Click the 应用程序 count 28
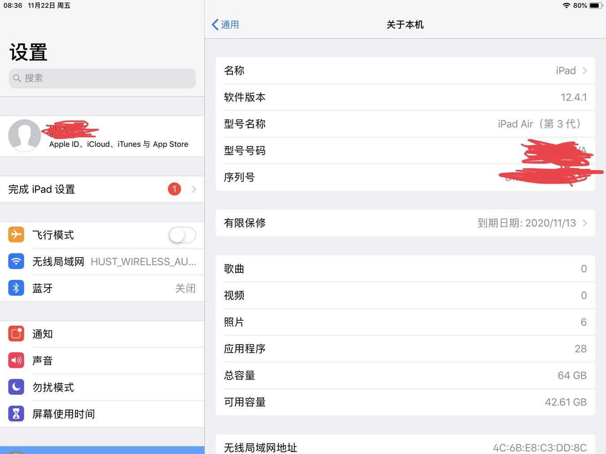The height and width of the screenshot is (454, 606). pos(580,349)
